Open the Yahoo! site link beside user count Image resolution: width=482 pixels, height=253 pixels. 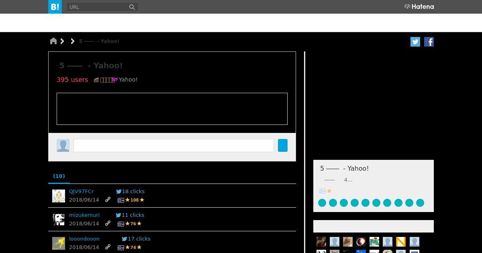(x=128, y=80)
